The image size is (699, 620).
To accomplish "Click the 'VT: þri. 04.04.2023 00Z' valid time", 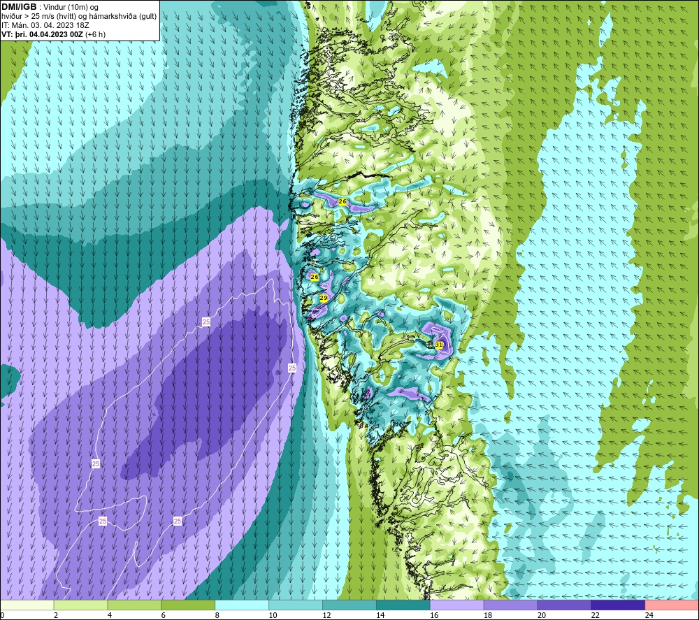I will pos(43,34).
